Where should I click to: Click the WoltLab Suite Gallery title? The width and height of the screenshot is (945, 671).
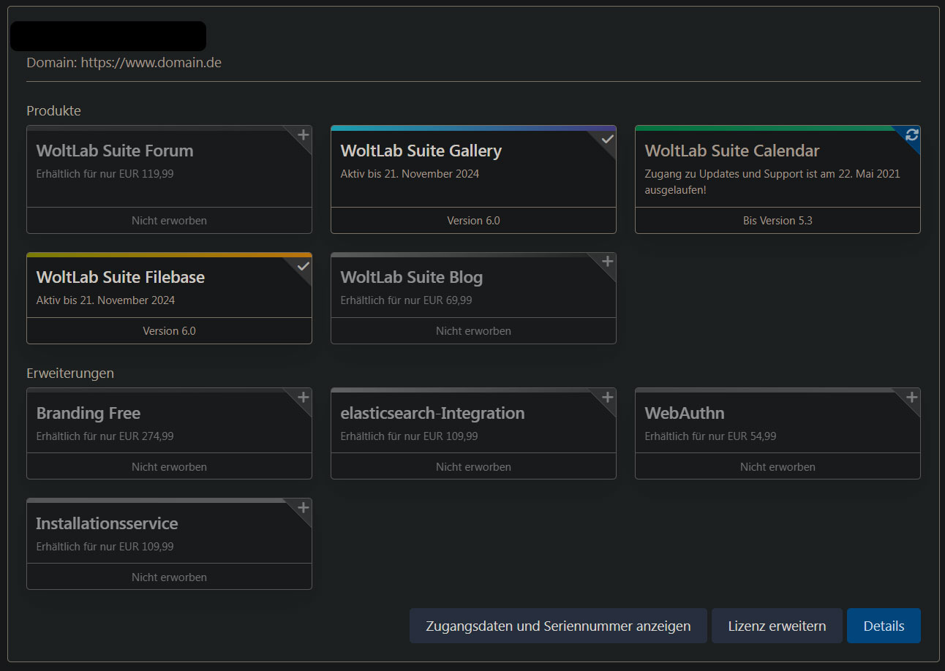(421, 151)
